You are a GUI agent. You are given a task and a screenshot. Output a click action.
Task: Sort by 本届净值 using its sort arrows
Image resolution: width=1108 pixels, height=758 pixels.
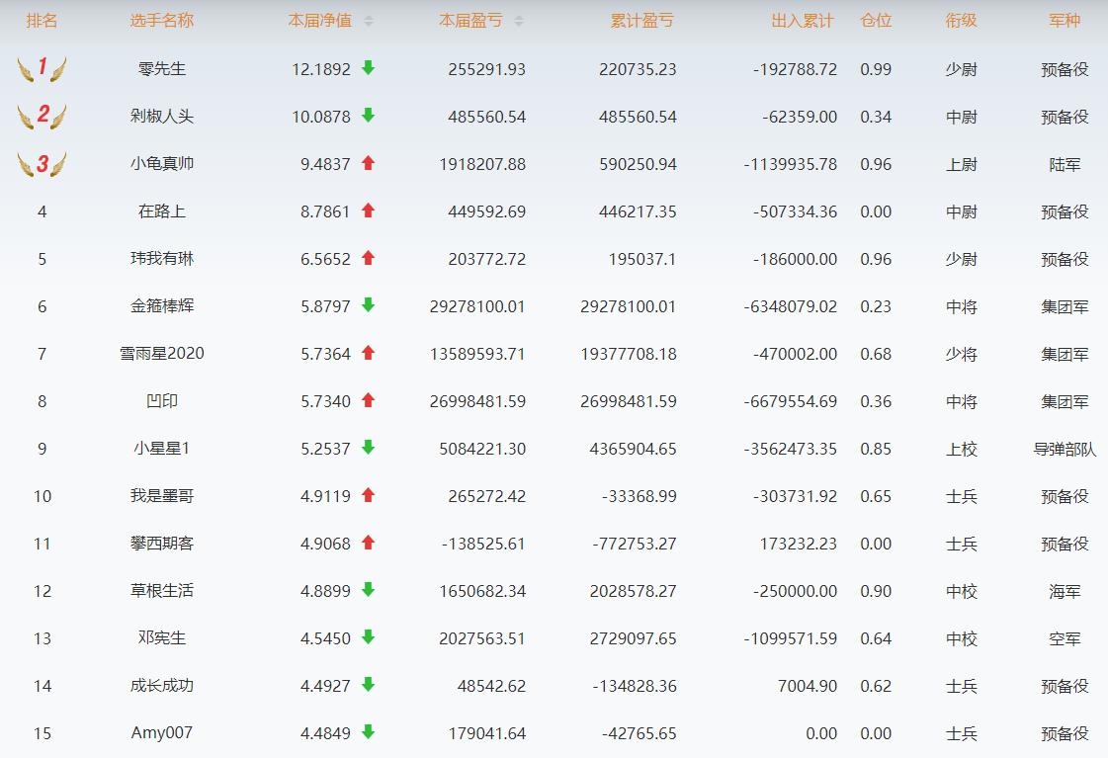(369, 21)
